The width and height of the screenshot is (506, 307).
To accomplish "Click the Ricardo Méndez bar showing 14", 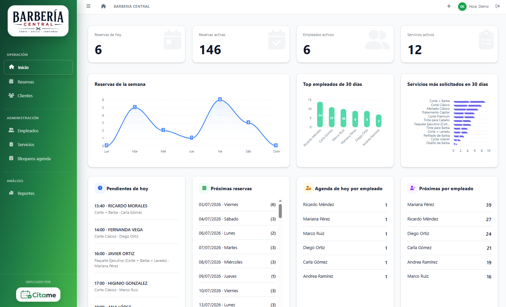I will pyautogui.click(x=320, y=114).
